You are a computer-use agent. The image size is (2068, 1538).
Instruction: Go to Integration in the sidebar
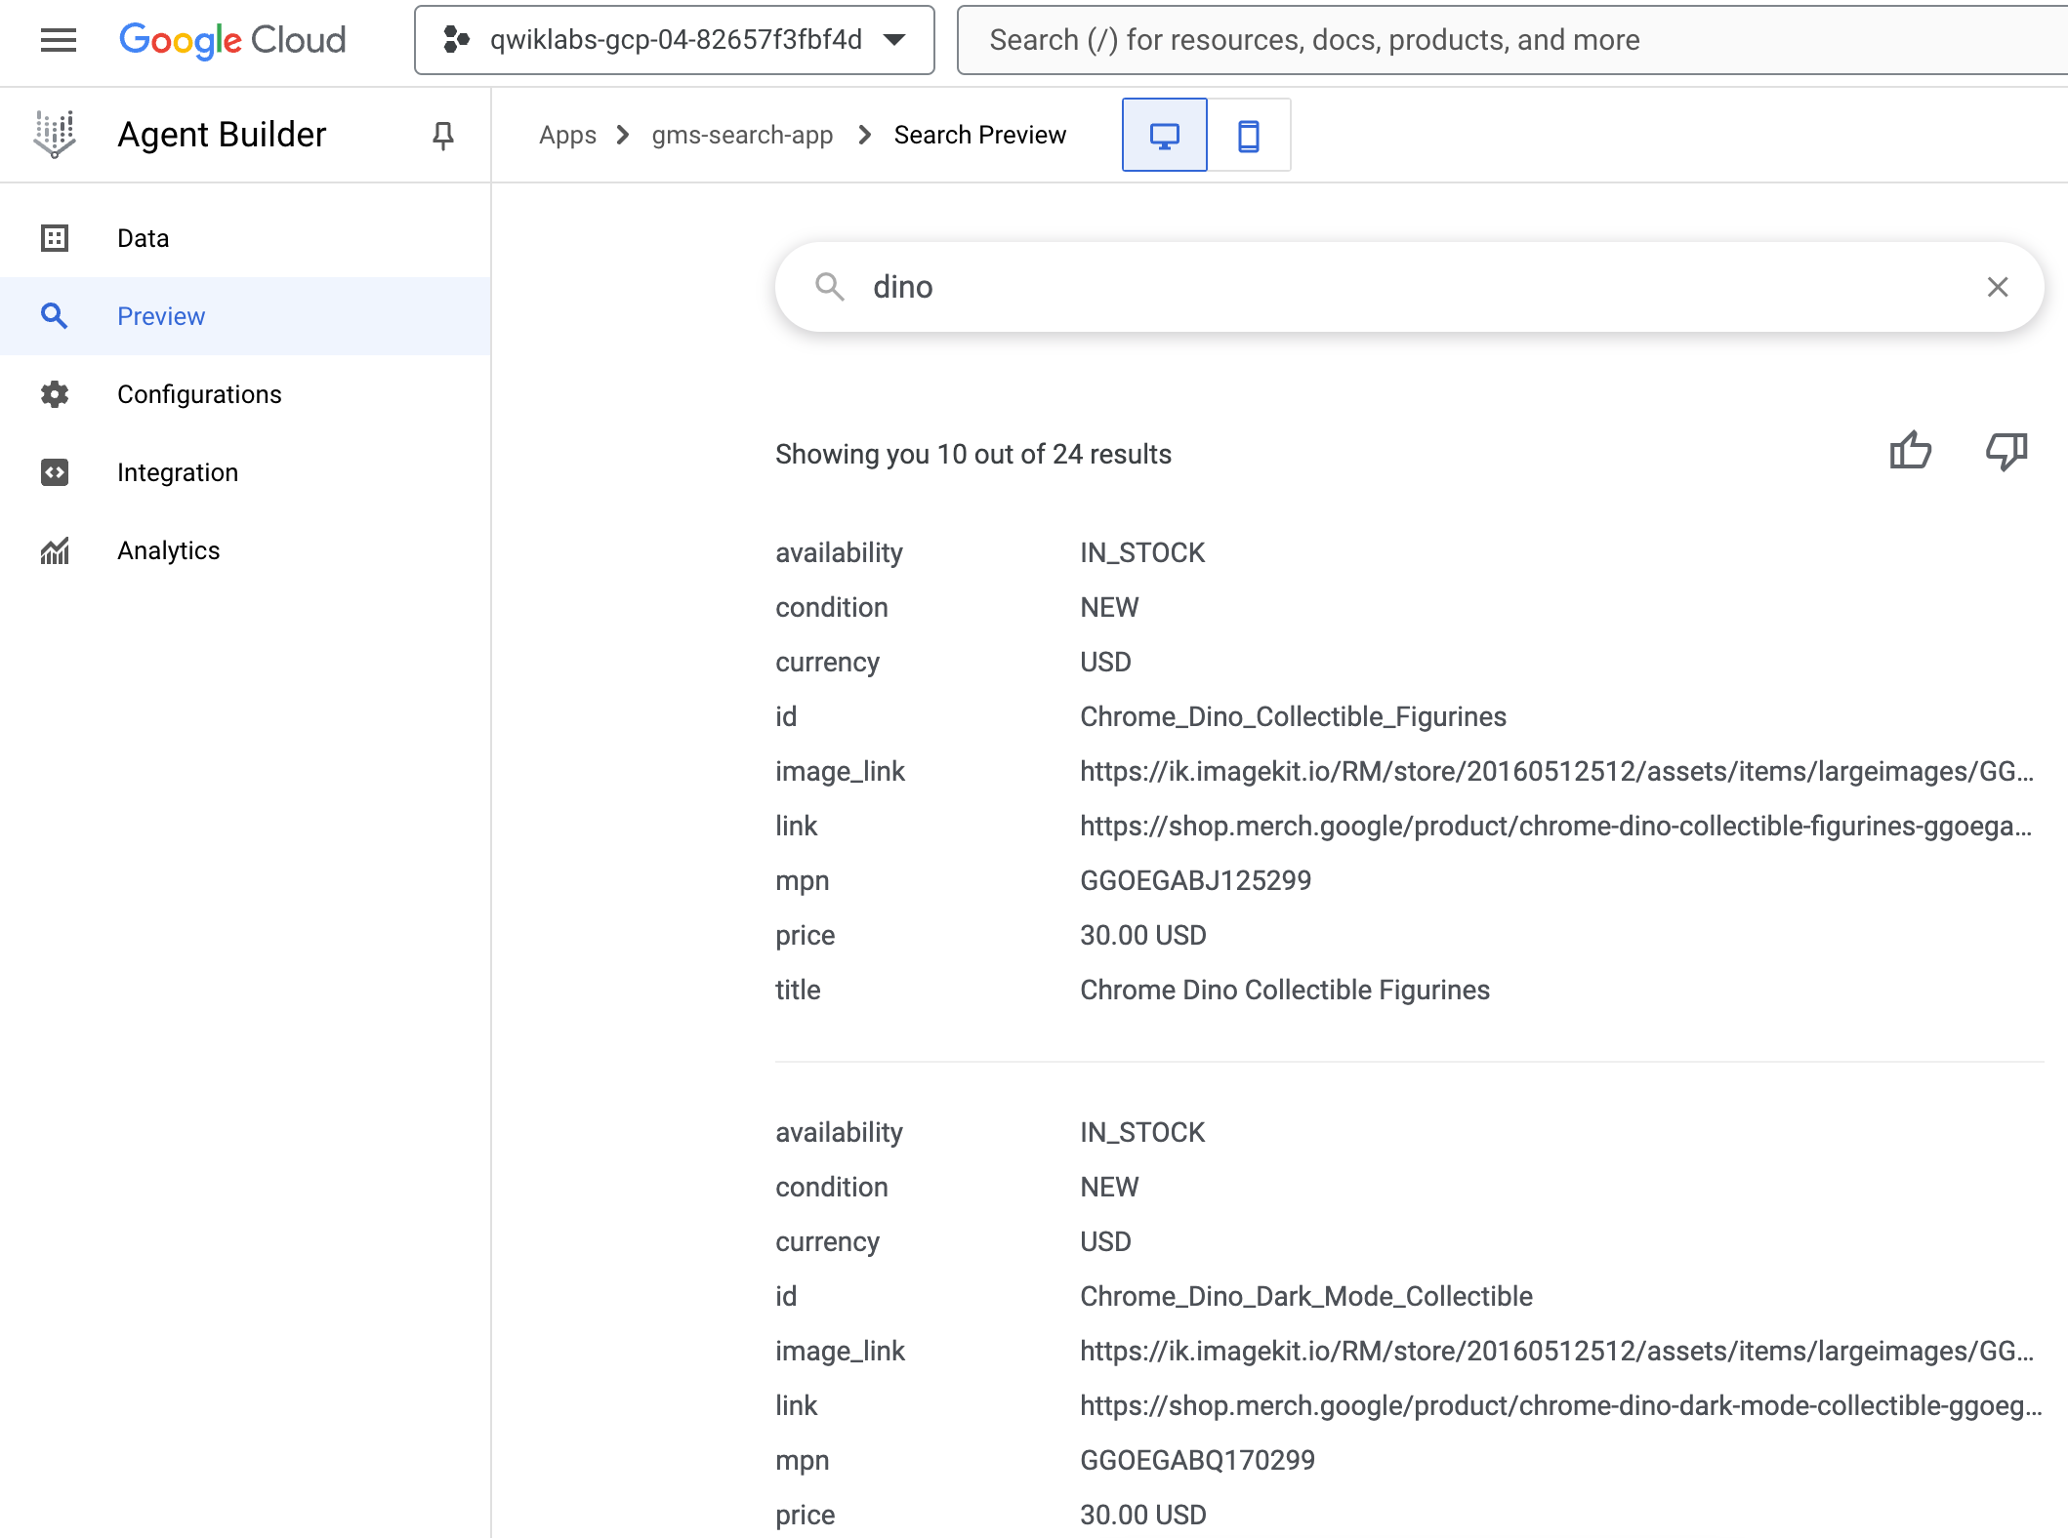tap(245, 472)
